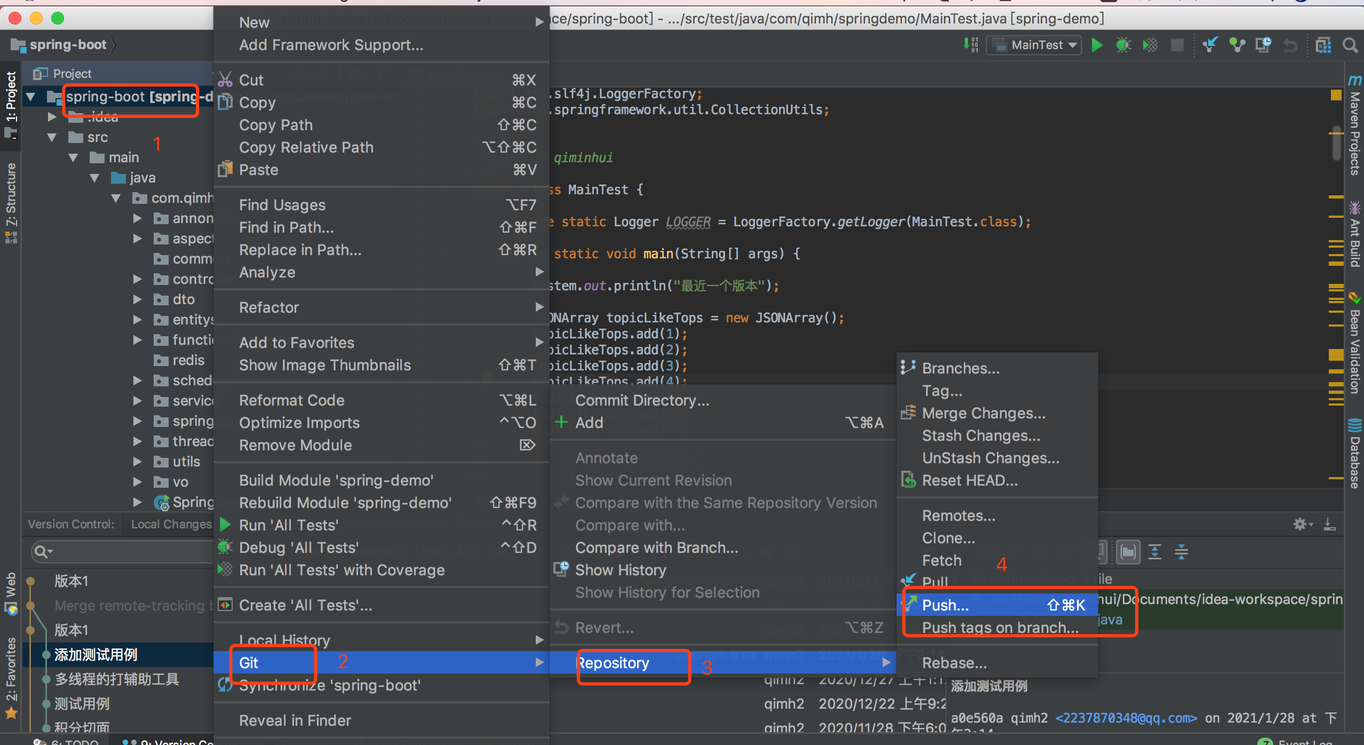Viewport: 1364px width, 745px height.
Task: Click the green Run button in toolbar
Action: coord(1097,45)
